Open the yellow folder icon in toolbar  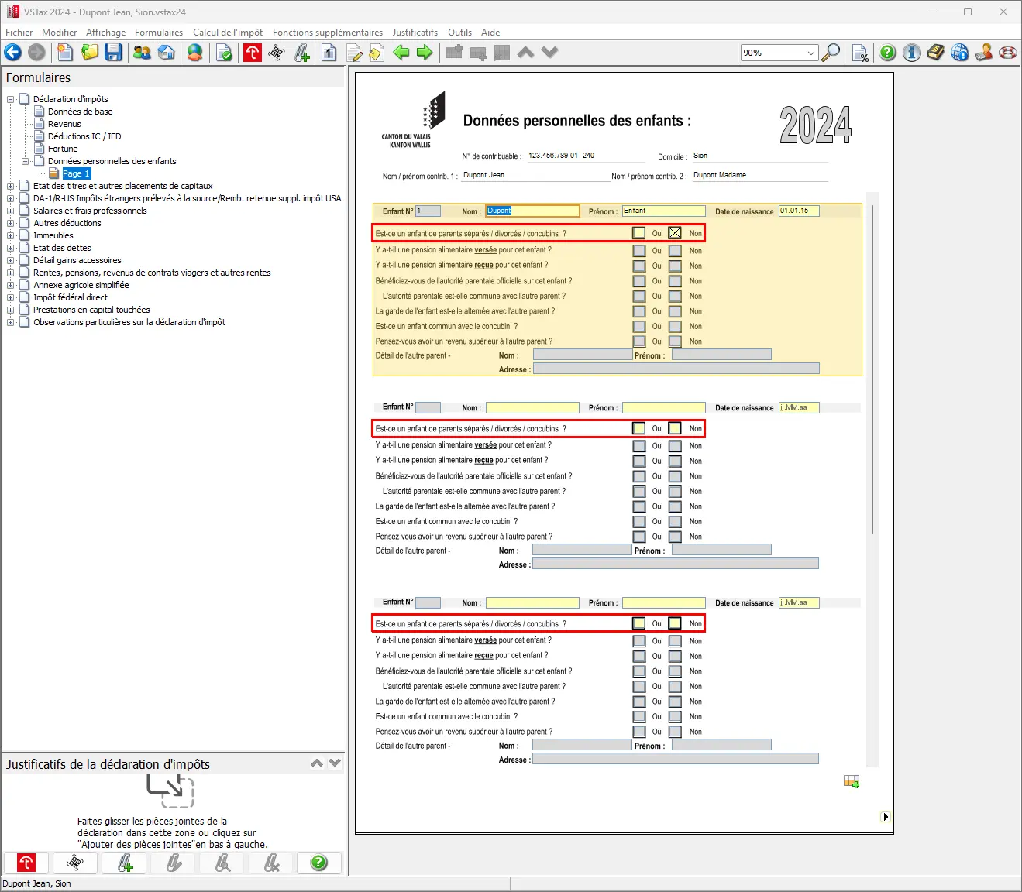[x=90, y=53]
